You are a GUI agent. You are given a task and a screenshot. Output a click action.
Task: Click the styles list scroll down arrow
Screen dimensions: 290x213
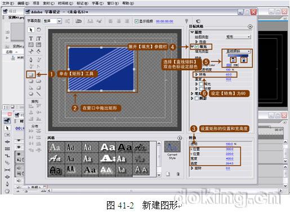click(x=159, y=175)
